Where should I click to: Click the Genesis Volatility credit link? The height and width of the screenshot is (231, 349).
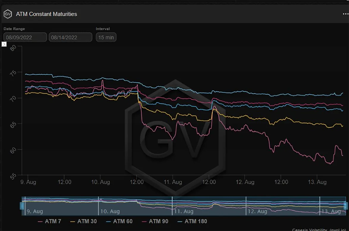319,230
